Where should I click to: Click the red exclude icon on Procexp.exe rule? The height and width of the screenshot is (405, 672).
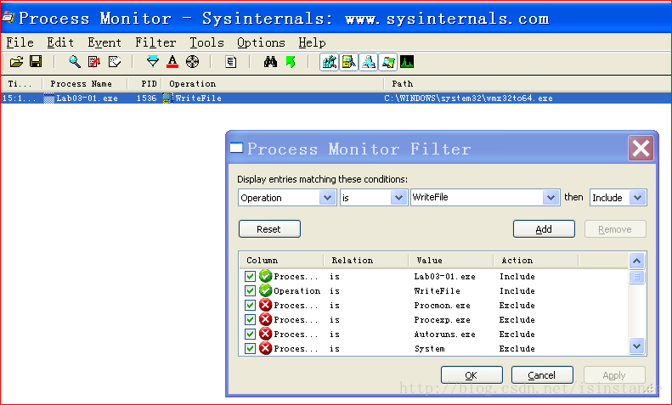click(x=265, y=319)
